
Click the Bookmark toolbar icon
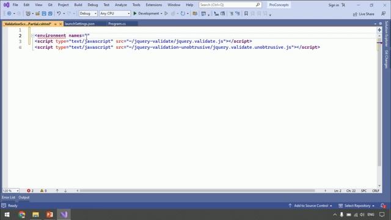(246, 13)
